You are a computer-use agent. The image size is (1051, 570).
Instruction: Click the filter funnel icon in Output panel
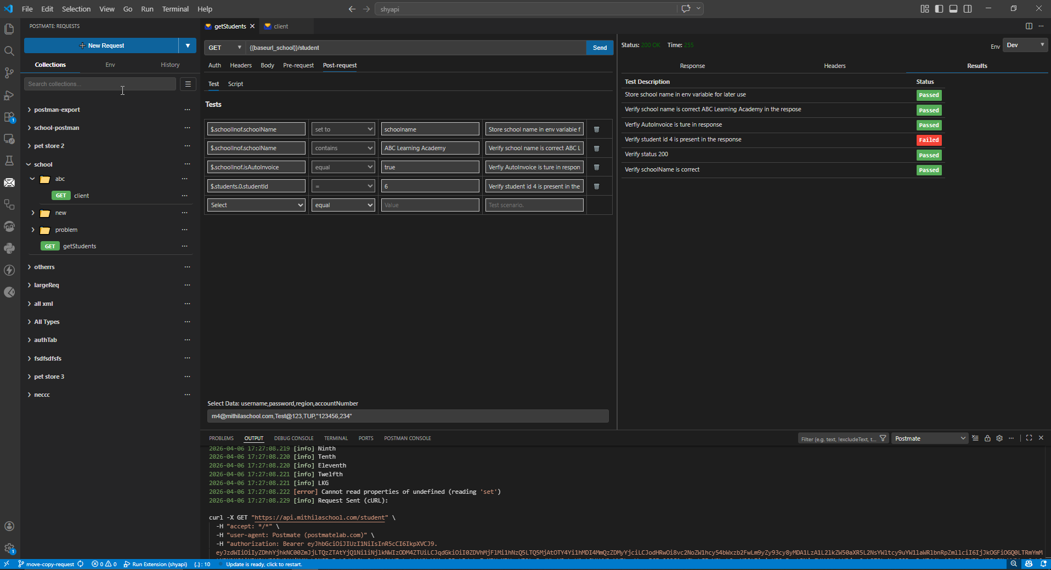tap(883, 438)
